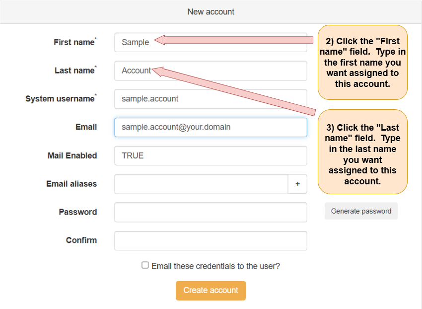Click the Generate password button
Screen dimensions: 422x309
(x=361, y=211)
